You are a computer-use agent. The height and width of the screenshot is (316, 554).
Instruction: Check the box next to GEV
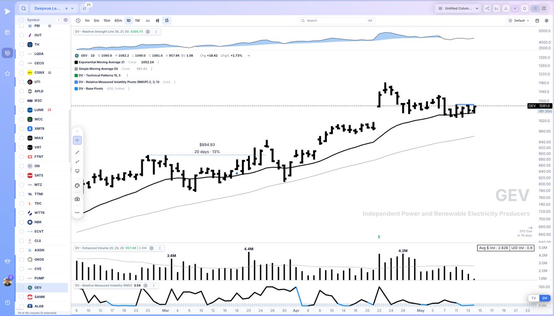21,287
